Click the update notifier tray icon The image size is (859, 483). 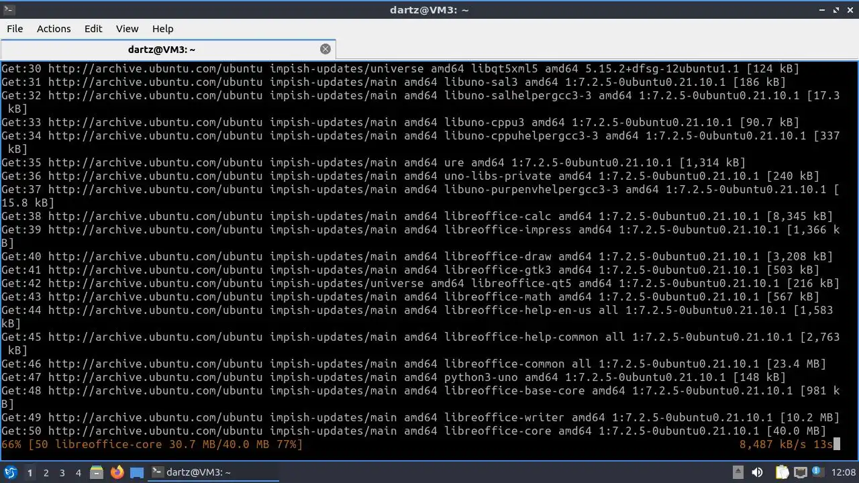tap(819, 472)
